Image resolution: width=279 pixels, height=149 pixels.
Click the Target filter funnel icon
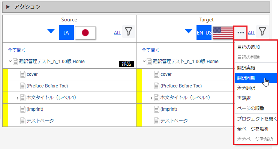coord(262,32)
